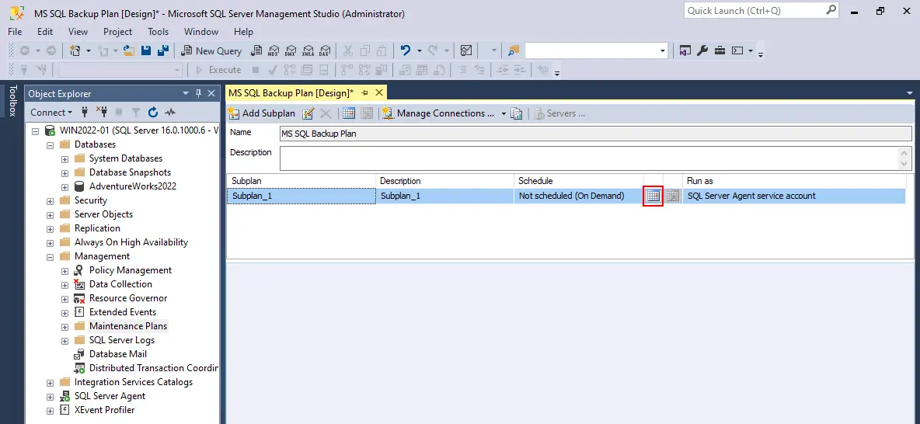Pin the Object Explorer panel

[198, 93]
